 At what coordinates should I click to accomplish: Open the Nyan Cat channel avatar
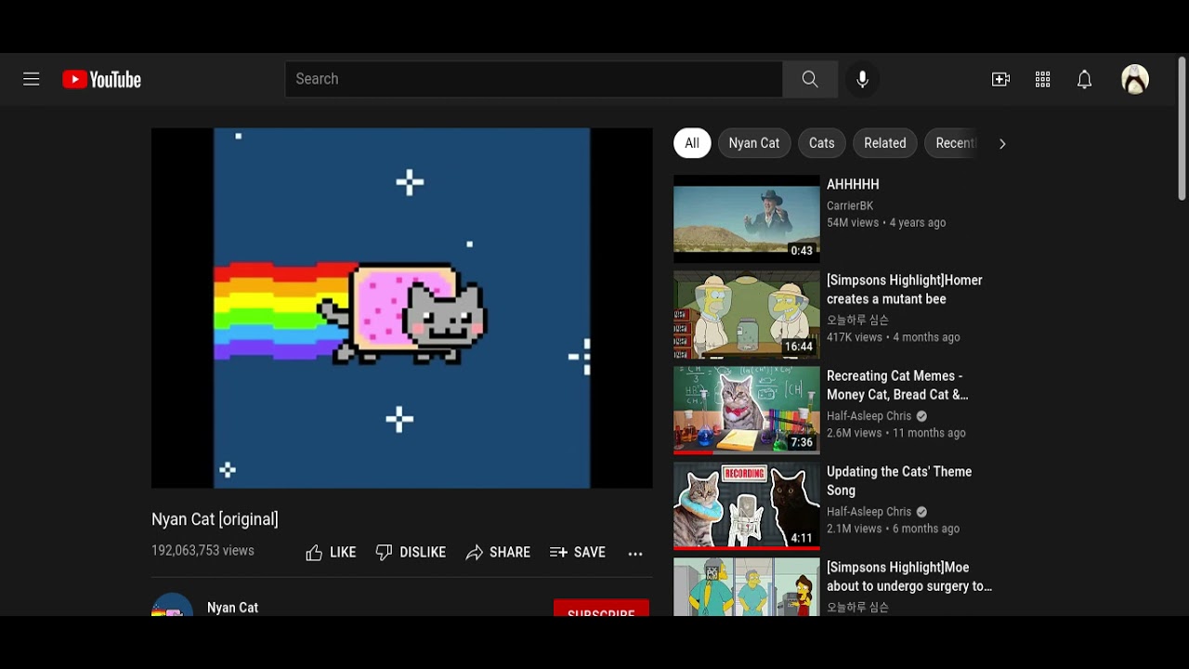tap(173, 605)
